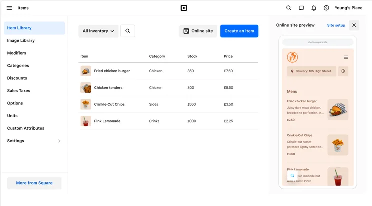Open search in the top bar
The image size is (372, 206).
tap(288, 8)
